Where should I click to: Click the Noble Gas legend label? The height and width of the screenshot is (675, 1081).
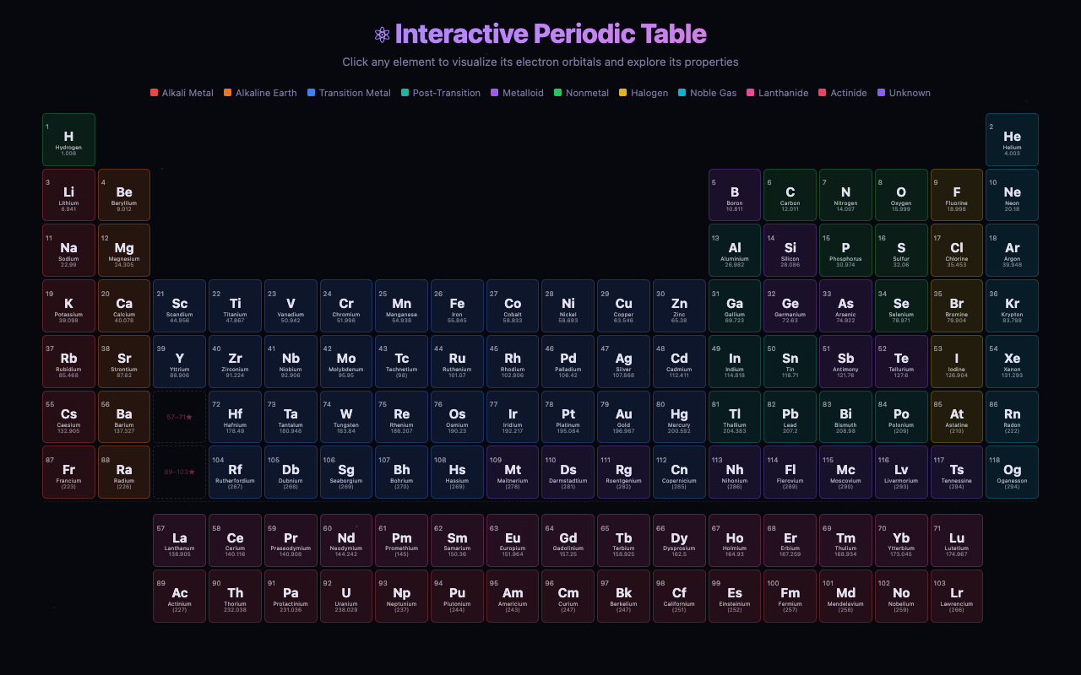pos(714,93)
